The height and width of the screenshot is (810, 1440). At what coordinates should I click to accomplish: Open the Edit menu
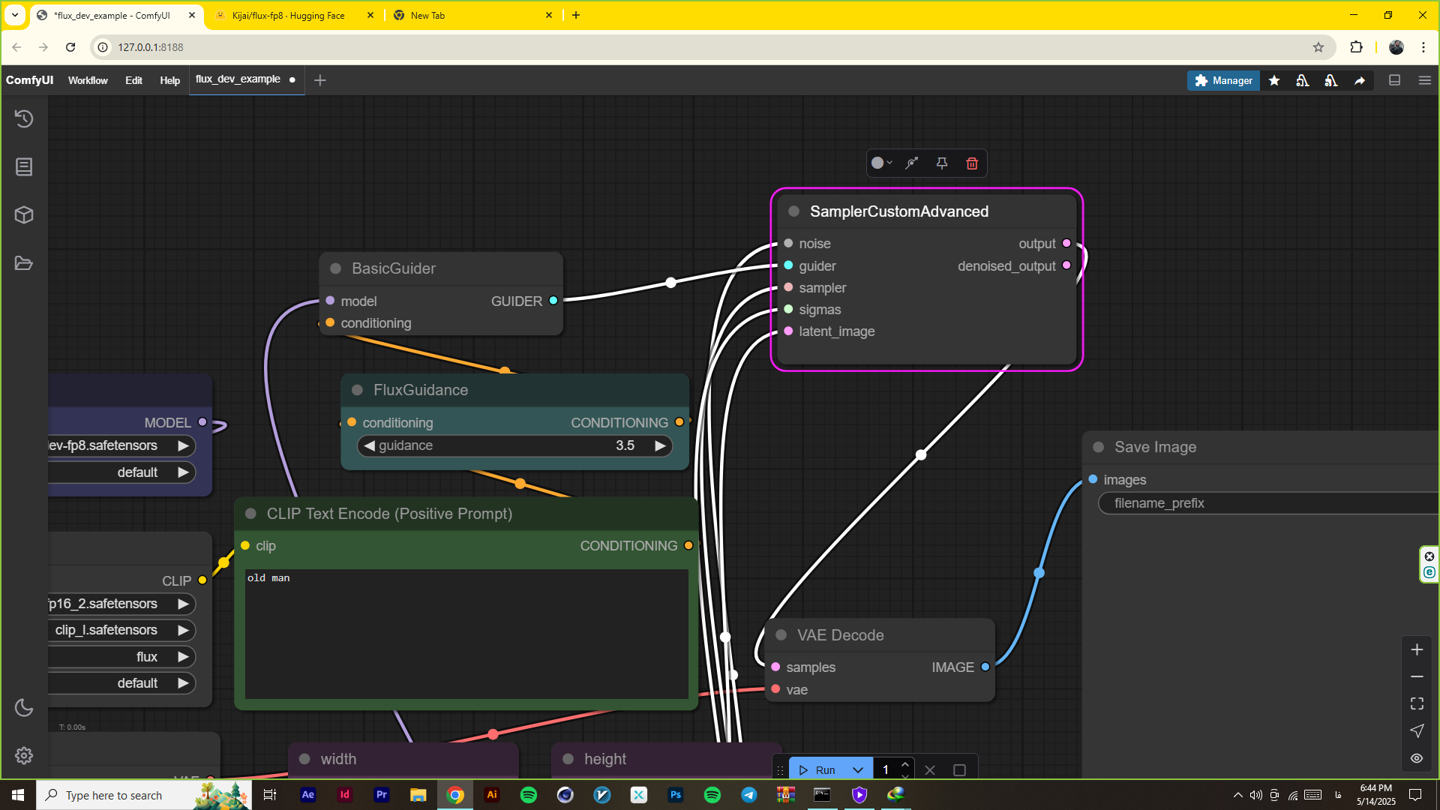coord(133,80)
